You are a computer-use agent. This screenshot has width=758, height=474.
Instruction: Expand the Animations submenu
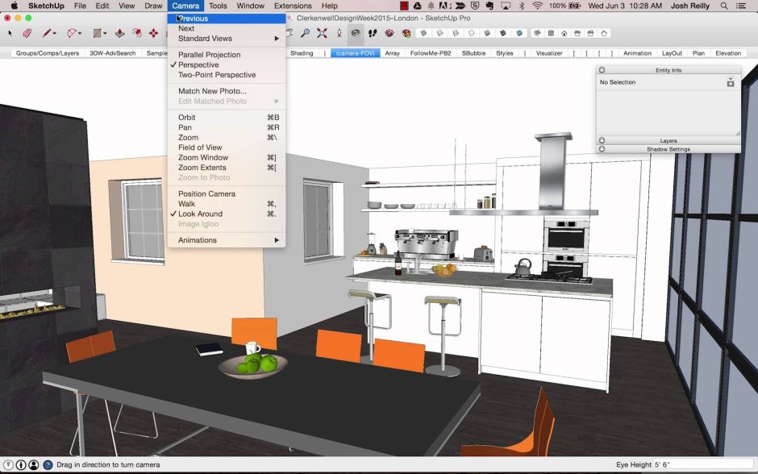click(x=227, y=240)
